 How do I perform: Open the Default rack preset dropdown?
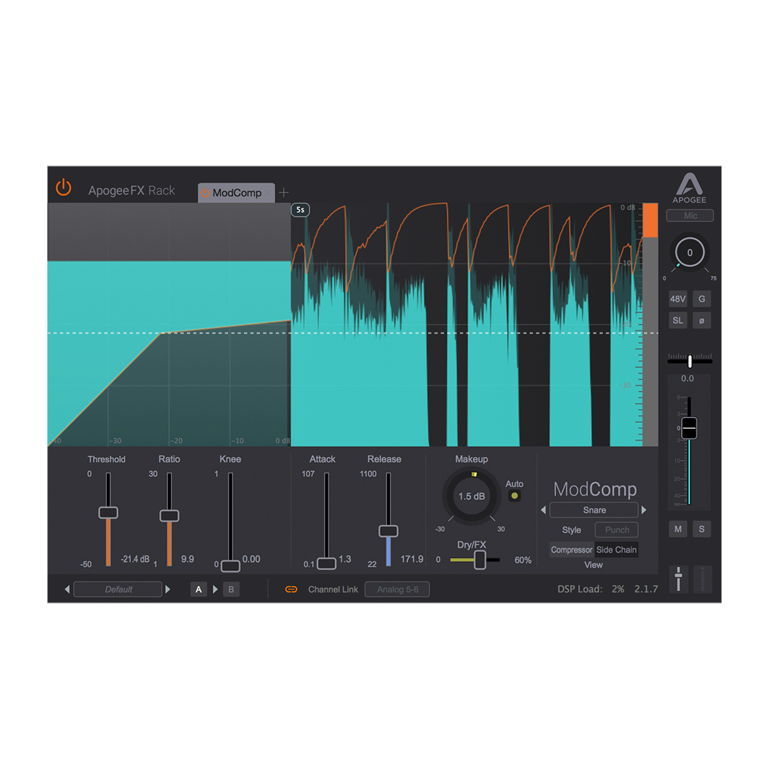118,589
